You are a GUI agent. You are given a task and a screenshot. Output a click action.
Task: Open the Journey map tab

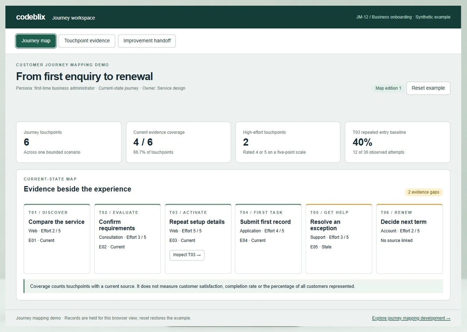[36, 41]
